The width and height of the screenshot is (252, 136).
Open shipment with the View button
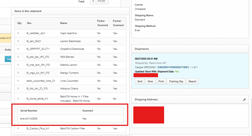(x=150, y=81)
